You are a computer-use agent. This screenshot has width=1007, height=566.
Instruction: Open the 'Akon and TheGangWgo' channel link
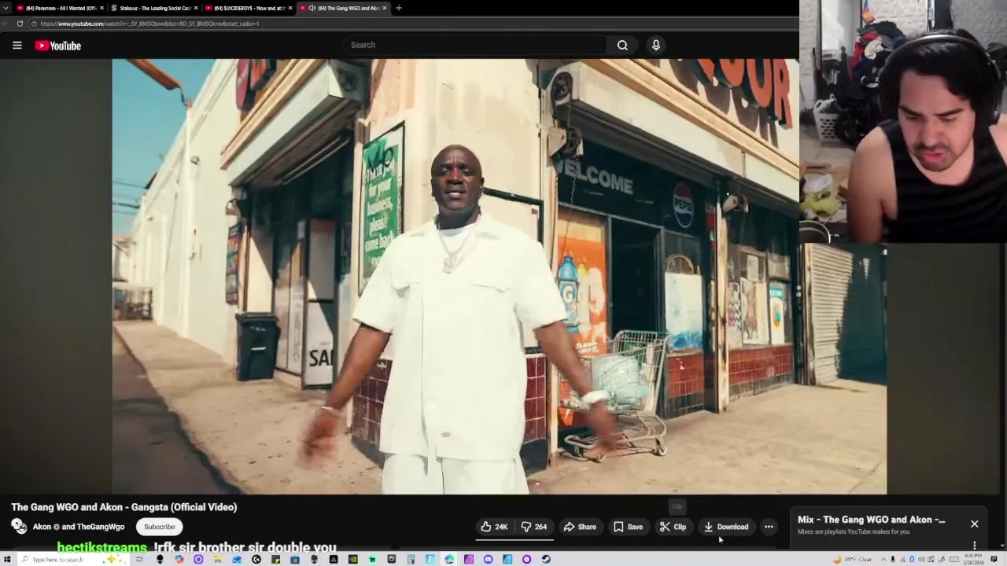[79, 527]
